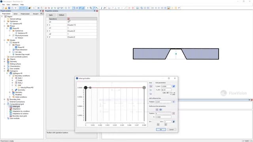Viewport: 253px width, 142px height.
Task: Click the add reference line plus icon
Action: (174, 102)
